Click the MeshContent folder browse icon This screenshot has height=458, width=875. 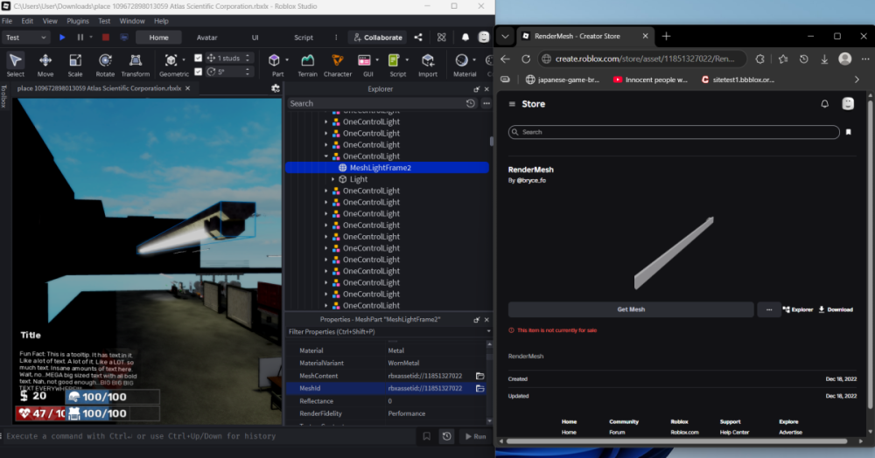click(479, 376)
